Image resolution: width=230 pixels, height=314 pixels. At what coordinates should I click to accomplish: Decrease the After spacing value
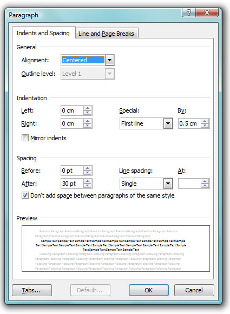(x=88, y=186)
